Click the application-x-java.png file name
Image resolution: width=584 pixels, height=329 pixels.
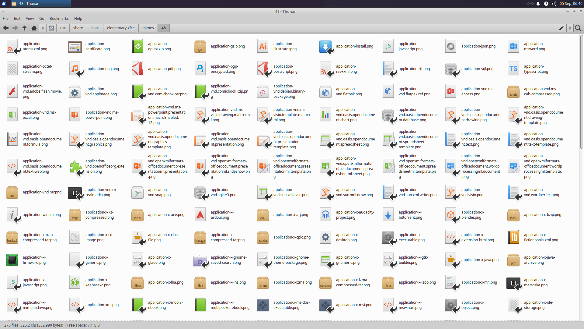click(x=480, y=260)
